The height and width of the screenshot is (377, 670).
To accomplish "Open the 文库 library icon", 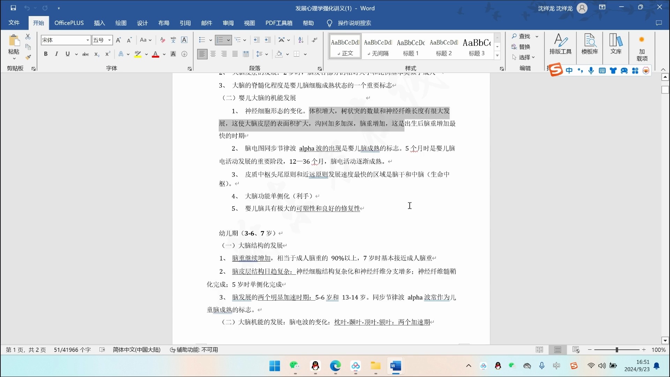I will pos(616,44).
